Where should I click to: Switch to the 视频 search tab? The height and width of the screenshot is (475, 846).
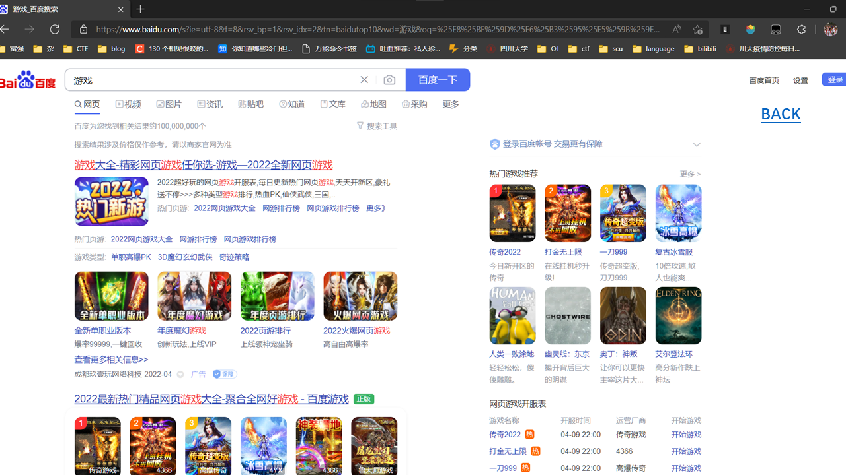pos(128,104)
